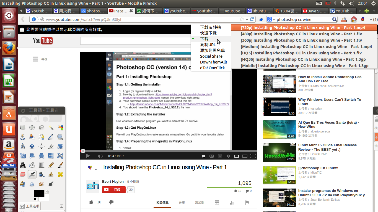Select DownThemAll! menu entry

point(211,62)
